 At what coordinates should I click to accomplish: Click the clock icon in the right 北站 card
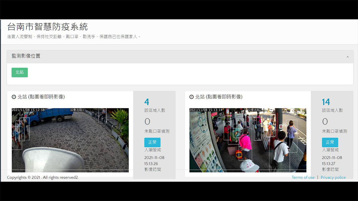(x=191, y=97)
